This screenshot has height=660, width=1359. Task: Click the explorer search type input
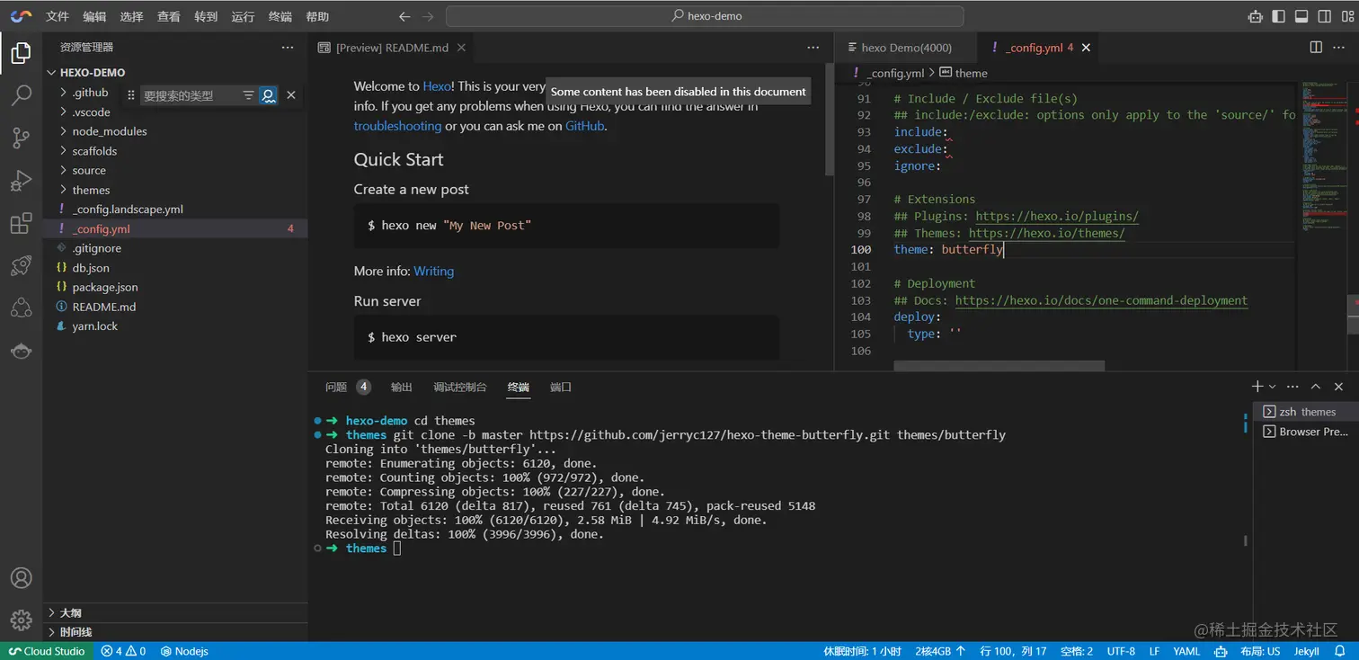(189, 95)
